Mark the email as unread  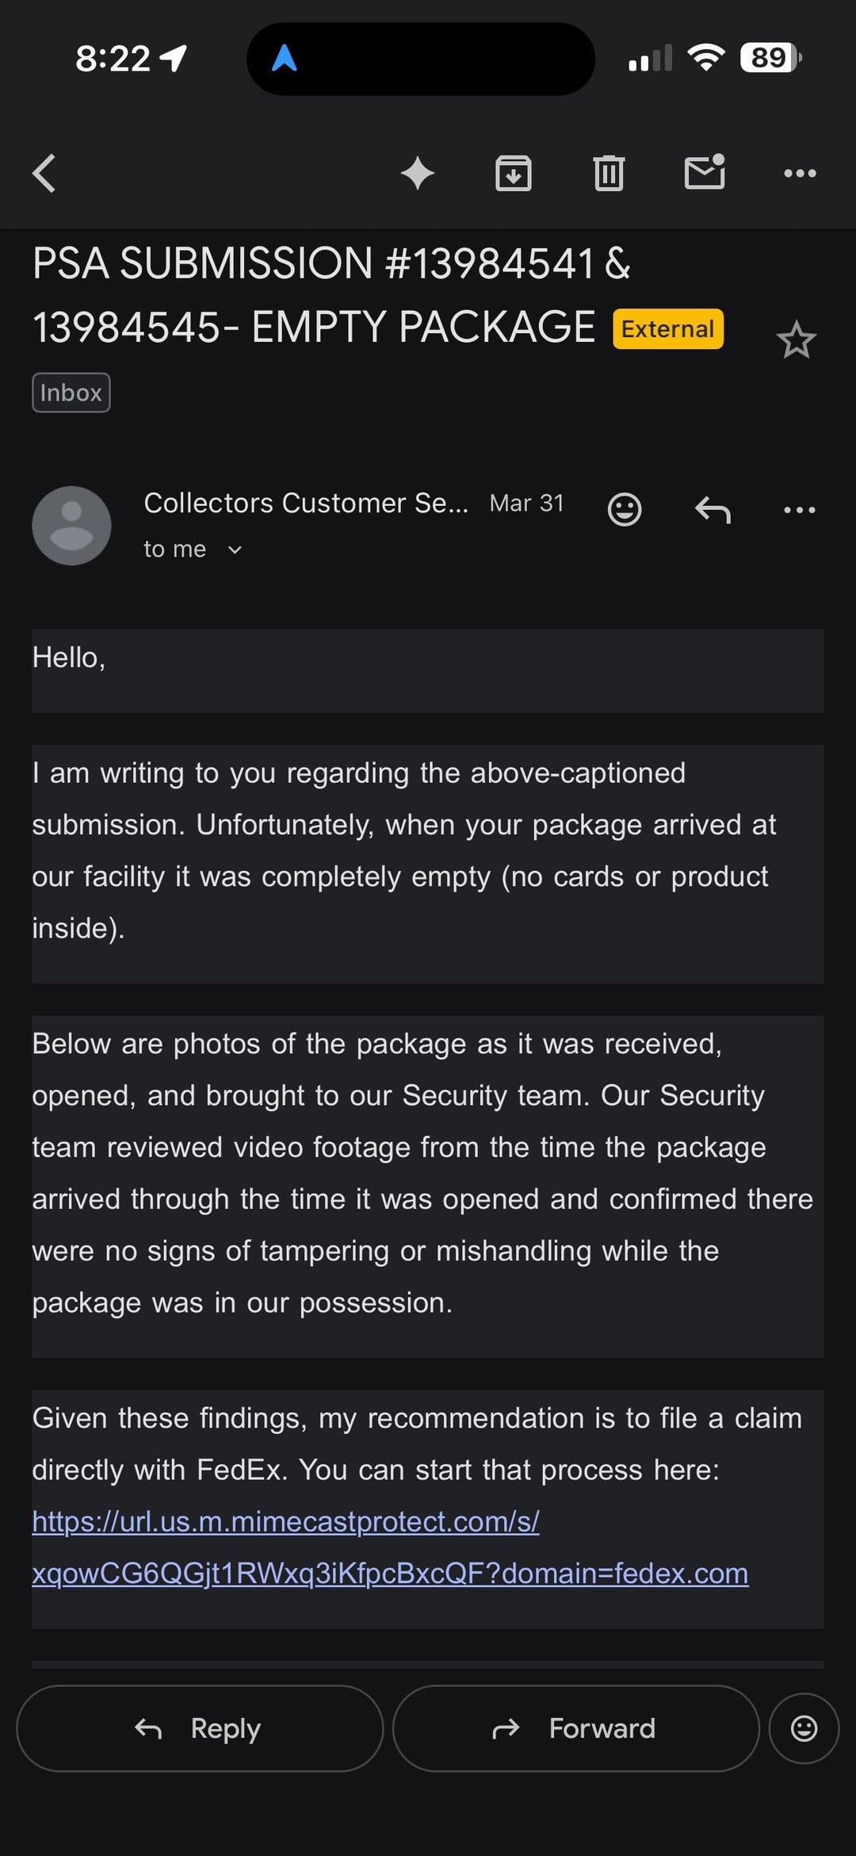(705, 172)
